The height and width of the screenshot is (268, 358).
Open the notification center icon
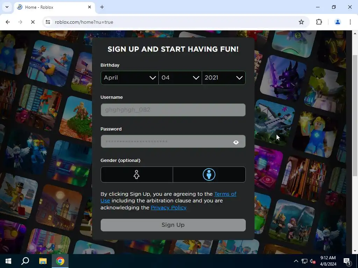tap(347, 261)
